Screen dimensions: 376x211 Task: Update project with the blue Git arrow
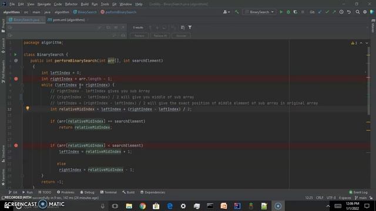[320, 12]
